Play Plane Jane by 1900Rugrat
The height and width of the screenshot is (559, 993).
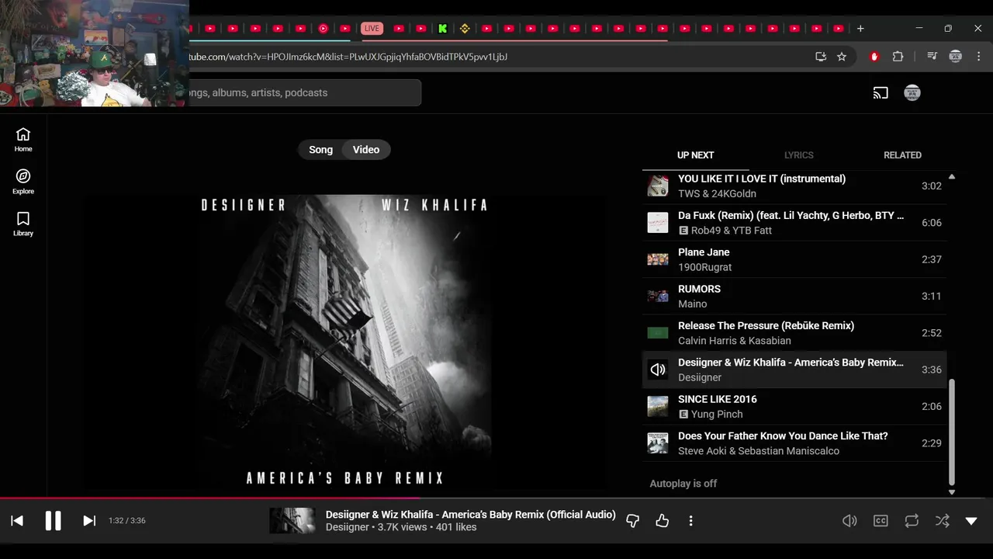pyautogui.click(x=794, y=259)
